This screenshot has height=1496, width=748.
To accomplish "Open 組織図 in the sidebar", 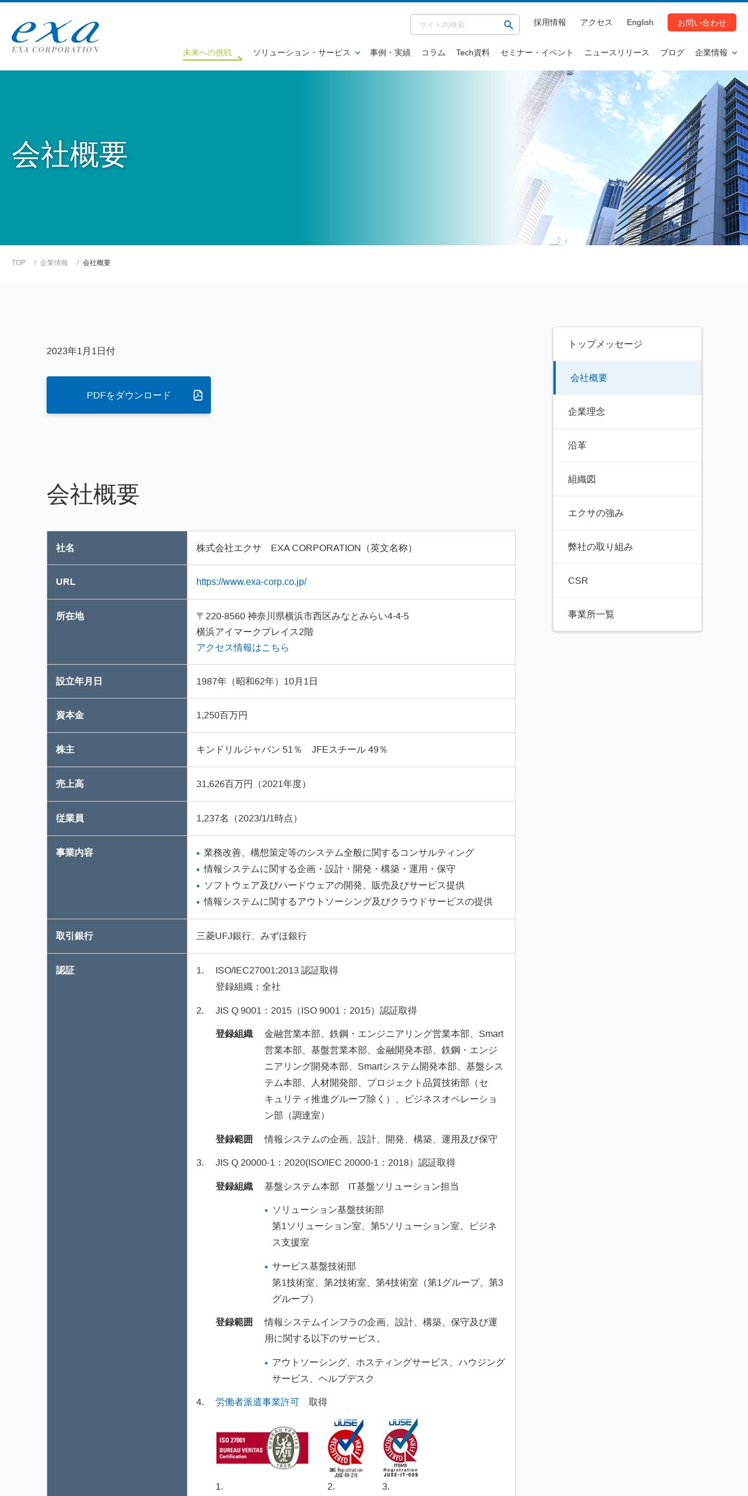I will (627, 479).
